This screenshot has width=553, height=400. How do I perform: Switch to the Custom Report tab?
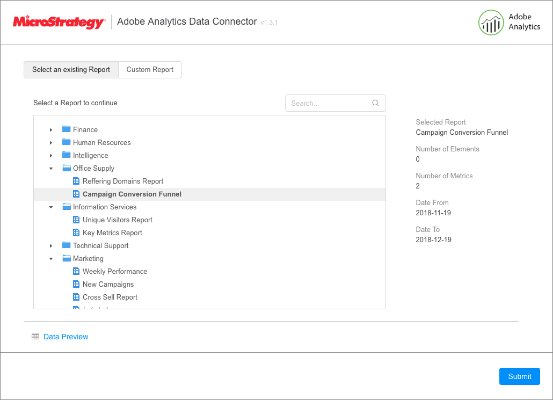pyautogui.click(x=150, y=70)
